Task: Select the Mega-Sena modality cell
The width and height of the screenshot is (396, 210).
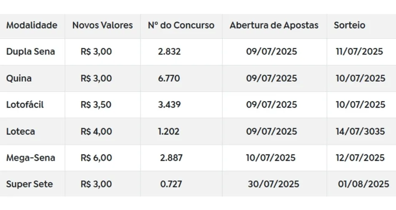Action: (x=31, y=158)
